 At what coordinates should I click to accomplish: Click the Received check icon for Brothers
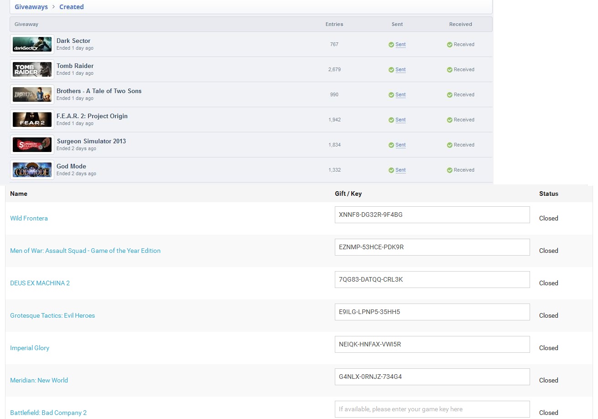click(449, 95)
